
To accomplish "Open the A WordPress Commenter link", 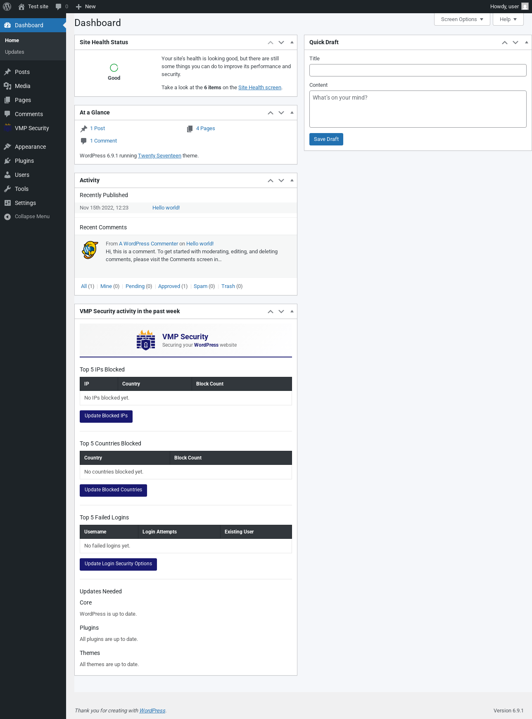I will [x=149, y=244].
